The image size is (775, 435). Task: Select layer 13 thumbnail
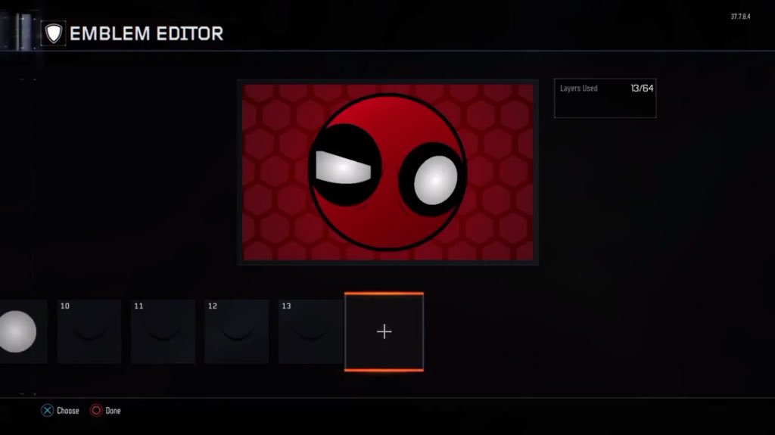coord(310,331)
